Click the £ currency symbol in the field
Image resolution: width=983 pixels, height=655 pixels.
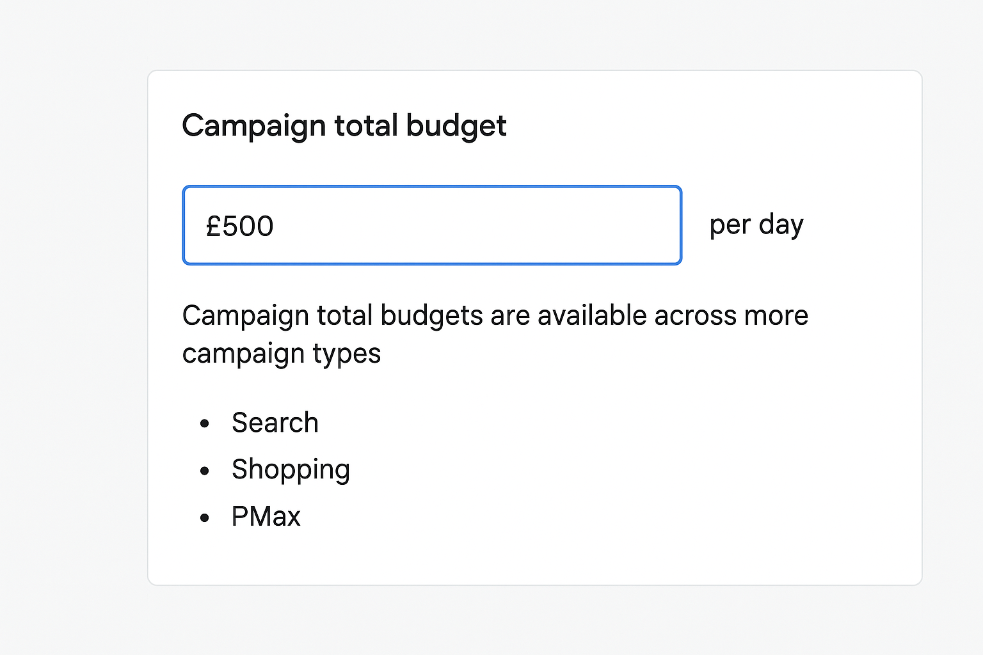point(213,226)
